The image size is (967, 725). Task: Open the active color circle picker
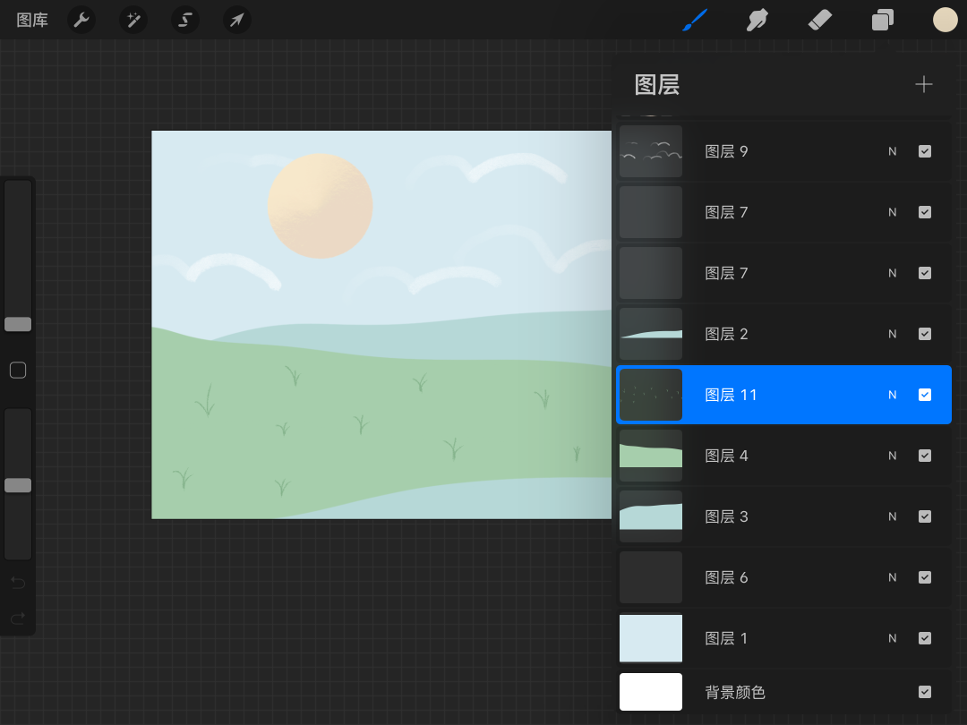pos(946,20)
